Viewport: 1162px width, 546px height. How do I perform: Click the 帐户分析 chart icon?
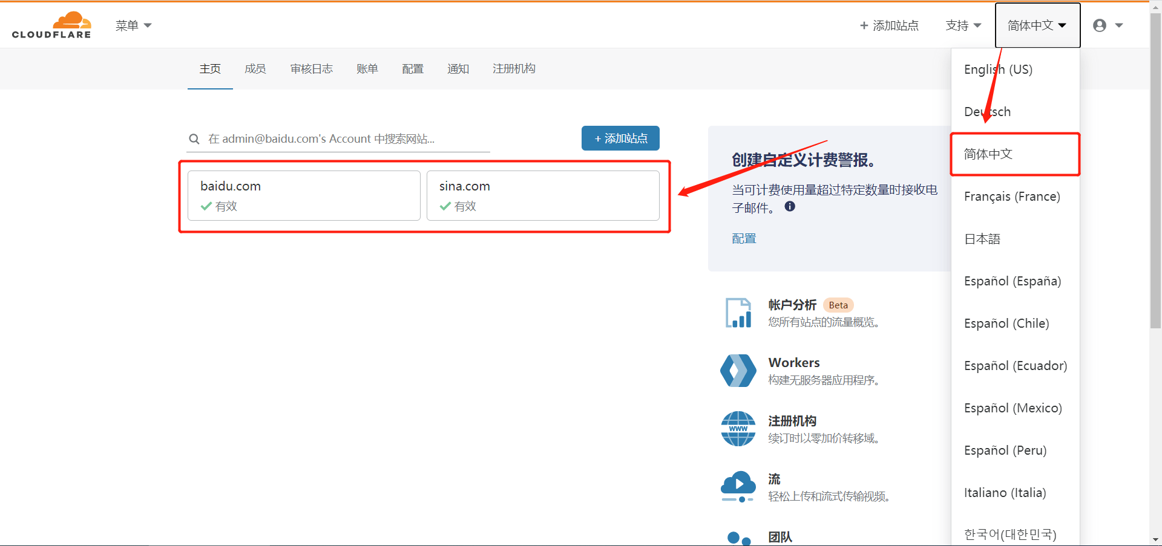coord(738,313)
